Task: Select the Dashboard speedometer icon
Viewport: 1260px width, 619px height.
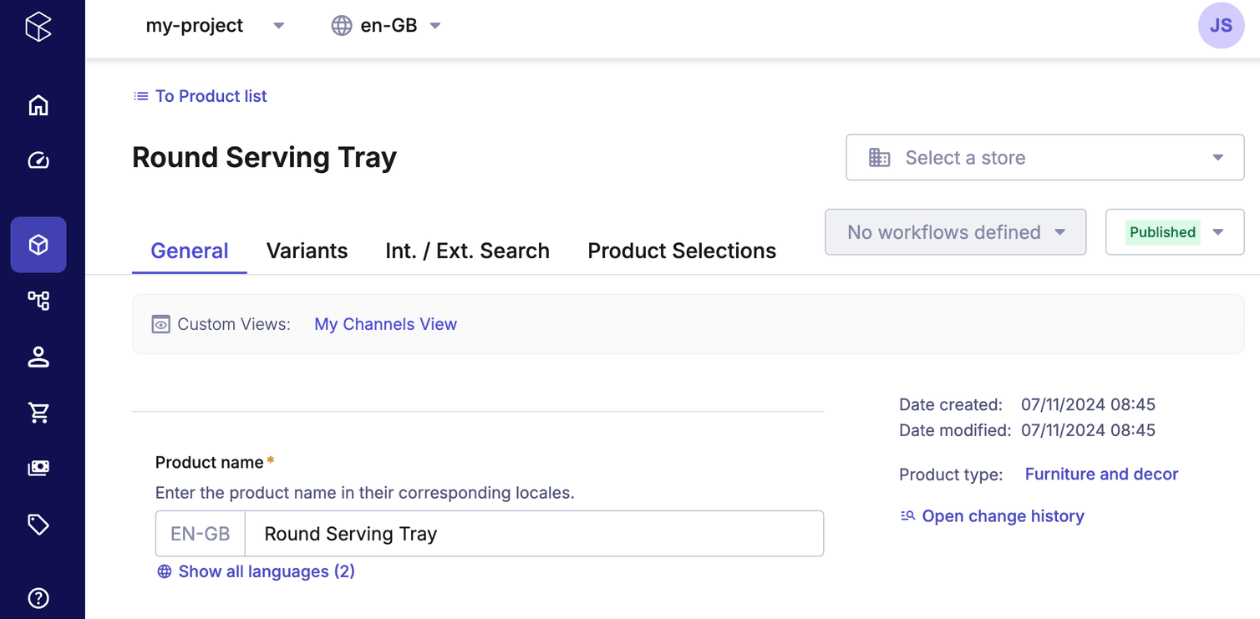Action: click(38, 160)
